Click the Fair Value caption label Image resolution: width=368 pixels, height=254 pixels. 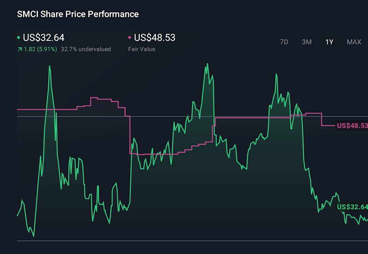point(141,49)
